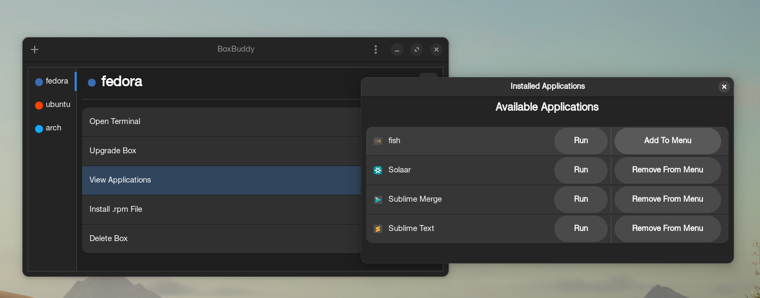Click the Solaar application icon
Viewport: 760px width, 298px height.
378,170
